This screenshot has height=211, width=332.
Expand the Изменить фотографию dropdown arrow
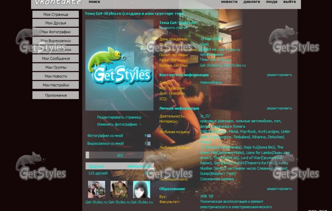click(x=140, y=125)
